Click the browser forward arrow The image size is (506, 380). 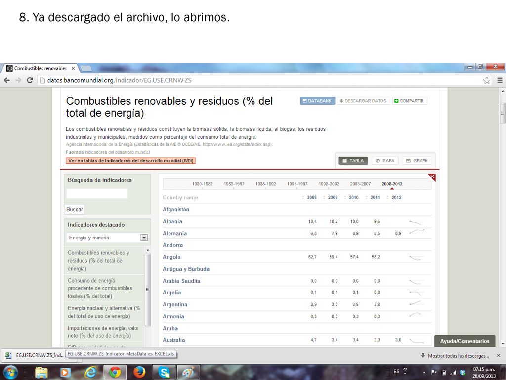point(18,80)
